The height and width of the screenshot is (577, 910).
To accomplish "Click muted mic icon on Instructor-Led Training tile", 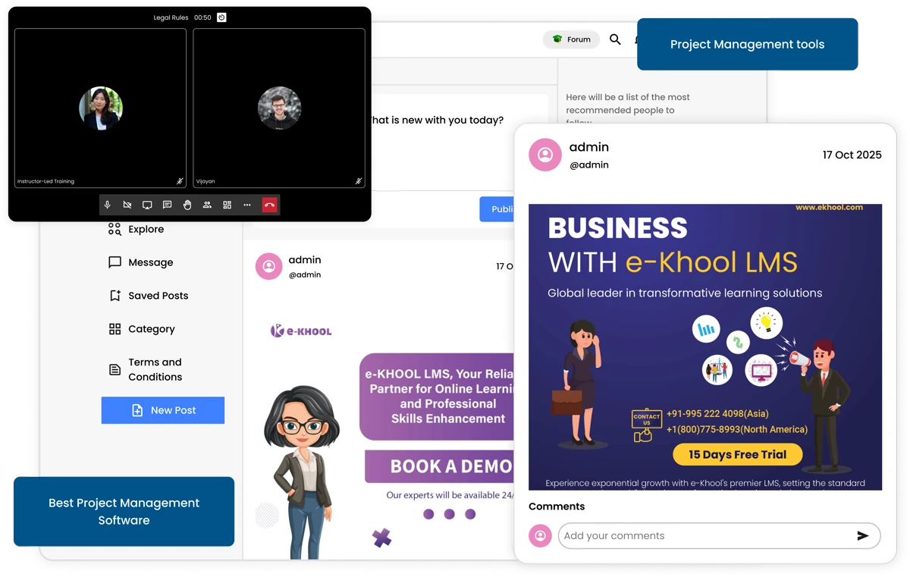I will [180, 181].
